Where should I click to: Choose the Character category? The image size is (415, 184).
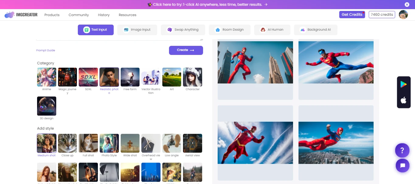tap(192, 77)
